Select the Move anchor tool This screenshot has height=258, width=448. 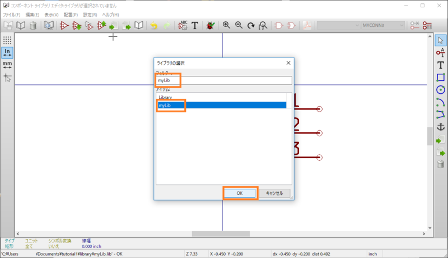point(440,127)
